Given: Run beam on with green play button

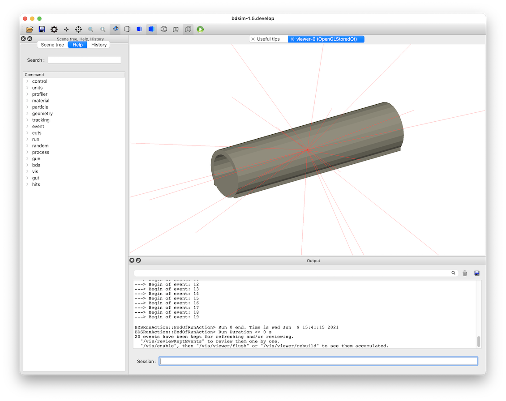Looking at the screenshot, I should (200, 30).
